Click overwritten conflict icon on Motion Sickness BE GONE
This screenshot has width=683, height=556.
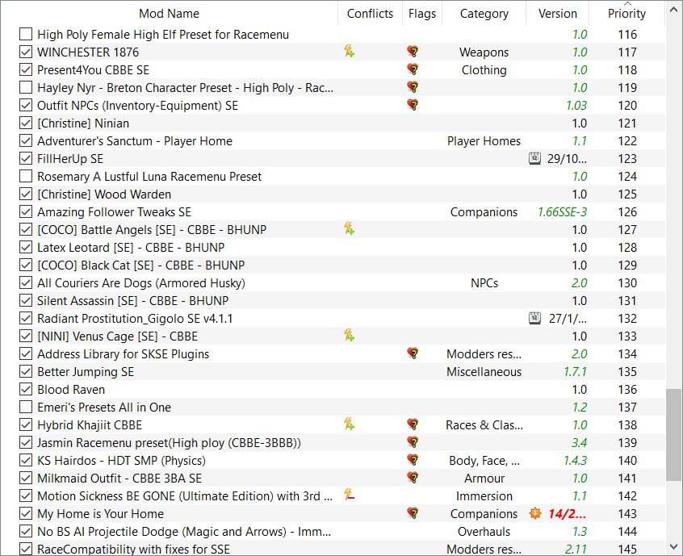click(x=349, y=495)
